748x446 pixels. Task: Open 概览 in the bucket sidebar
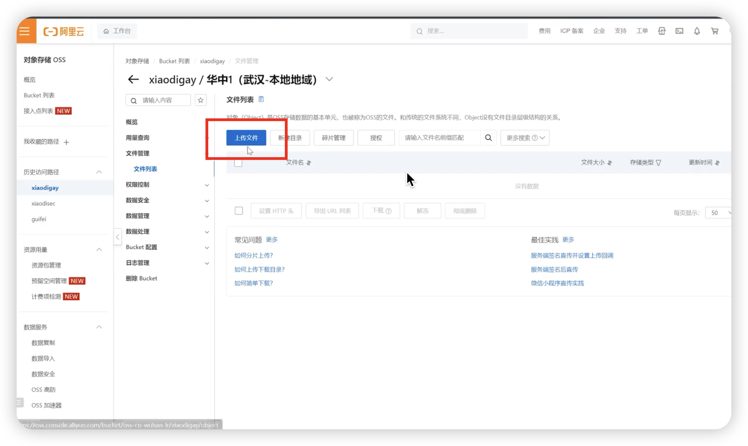coord(132,122)
